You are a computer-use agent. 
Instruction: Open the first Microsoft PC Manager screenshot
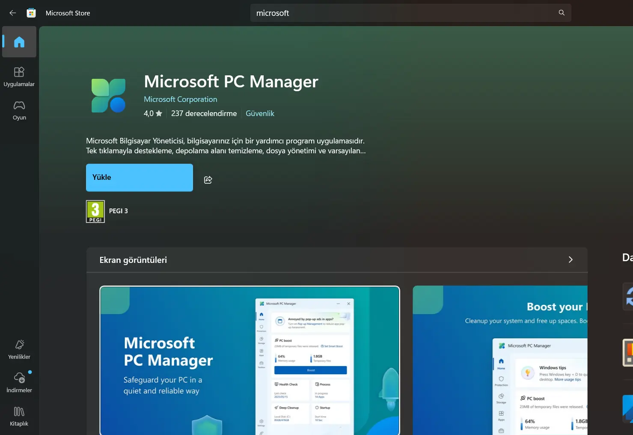[250, 361]
